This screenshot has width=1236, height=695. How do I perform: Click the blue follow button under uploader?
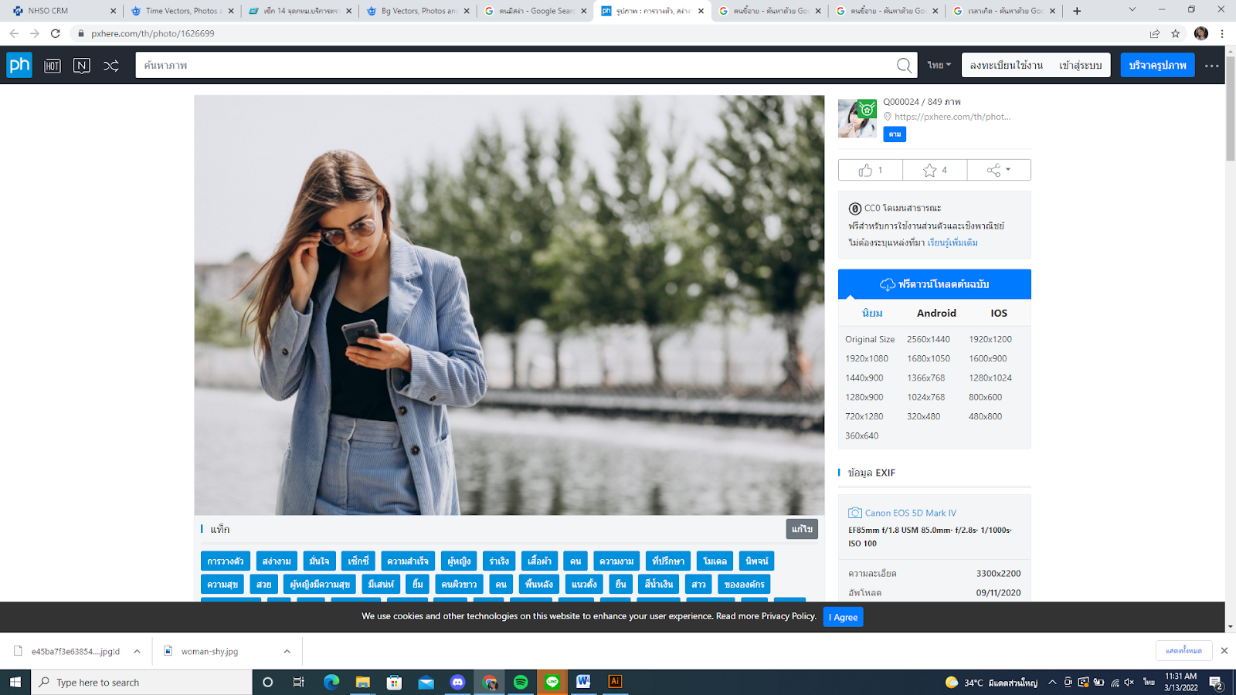895,134
